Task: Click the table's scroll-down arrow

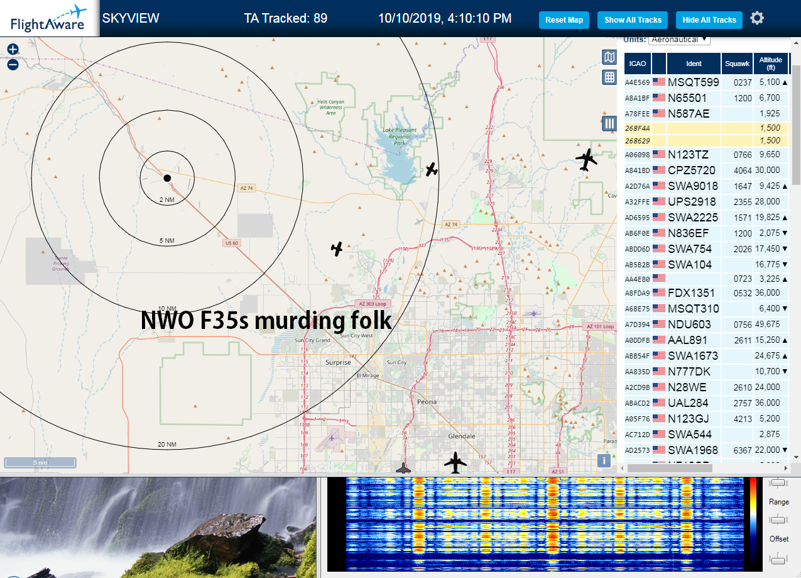Action: [x=796, y=457]
